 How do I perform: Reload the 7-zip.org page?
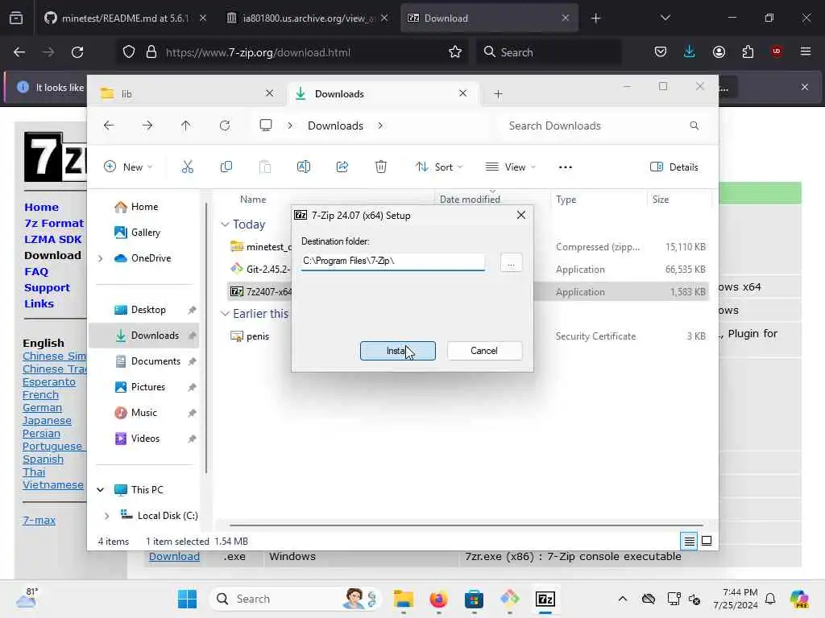77,52
